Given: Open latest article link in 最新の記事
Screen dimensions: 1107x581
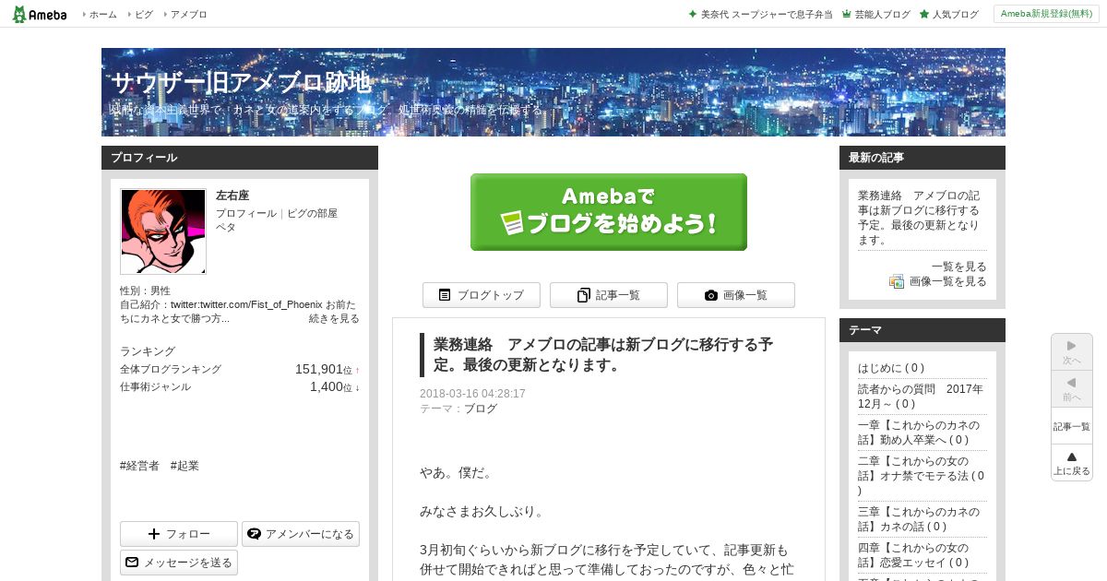Looking at the screenshot, I should (920, 218).
